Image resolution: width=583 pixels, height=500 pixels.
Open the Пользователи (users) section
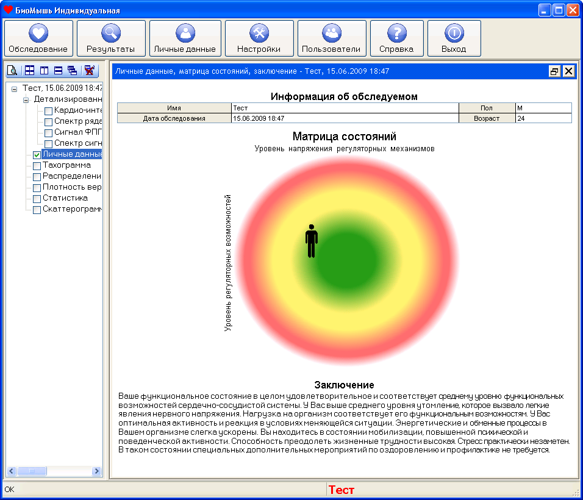(332, 38)
